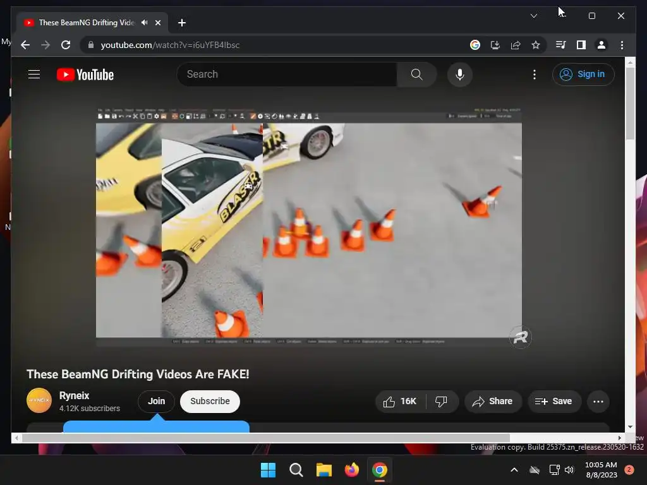Open the notification badge showing 2
This screenshot has width=647, height=485.
tap(629, 470)
